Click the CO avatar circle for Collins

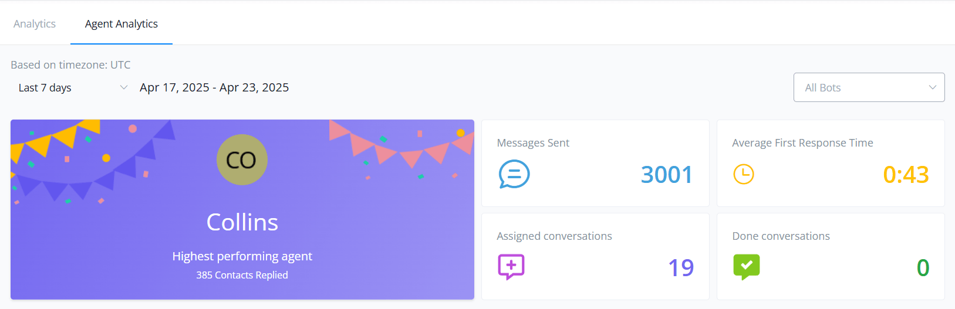tap(242, 159)
